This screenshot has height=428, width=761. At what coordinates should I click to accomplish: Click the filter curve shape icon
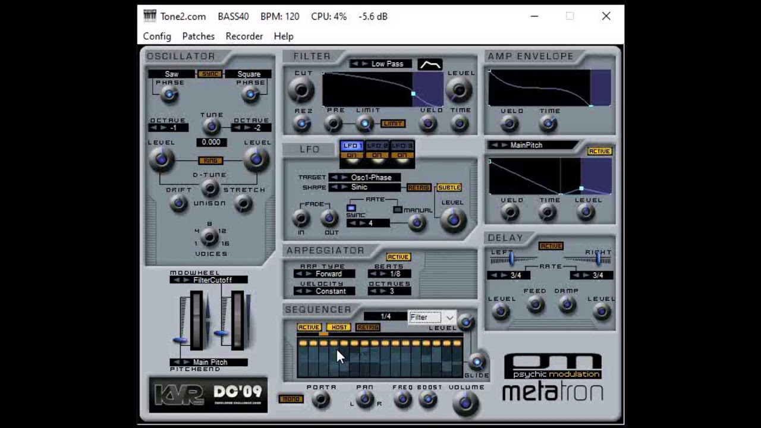pyautogui.click(x=430, y=64)
